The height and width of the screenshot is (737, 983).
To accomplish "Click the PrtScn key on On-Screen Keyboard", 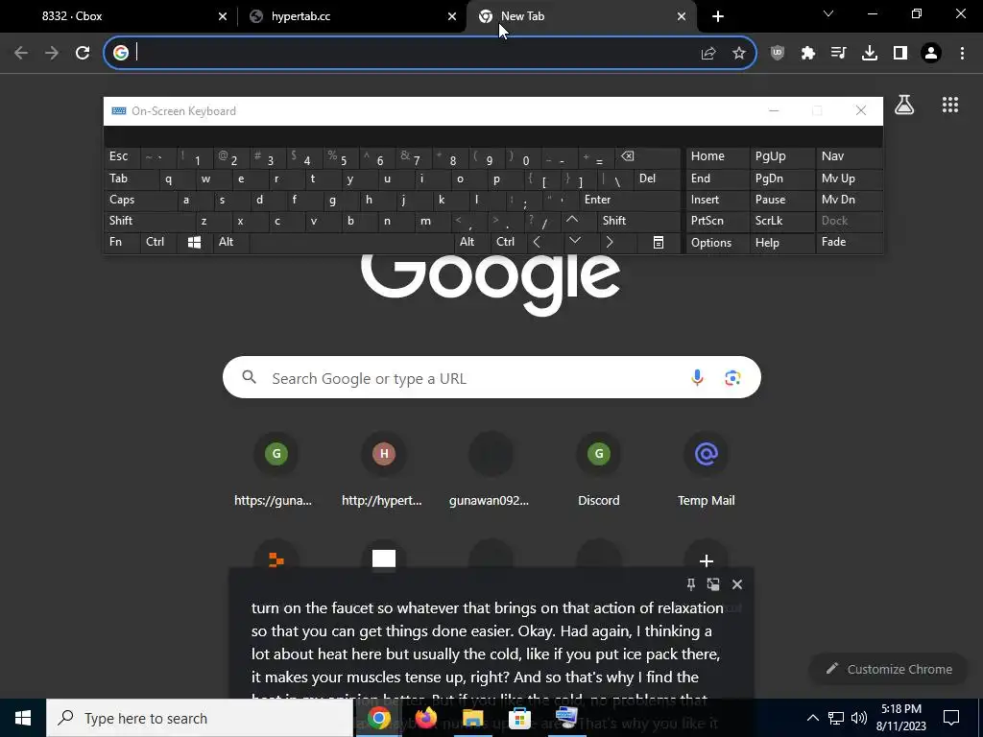I will point(716,221).
